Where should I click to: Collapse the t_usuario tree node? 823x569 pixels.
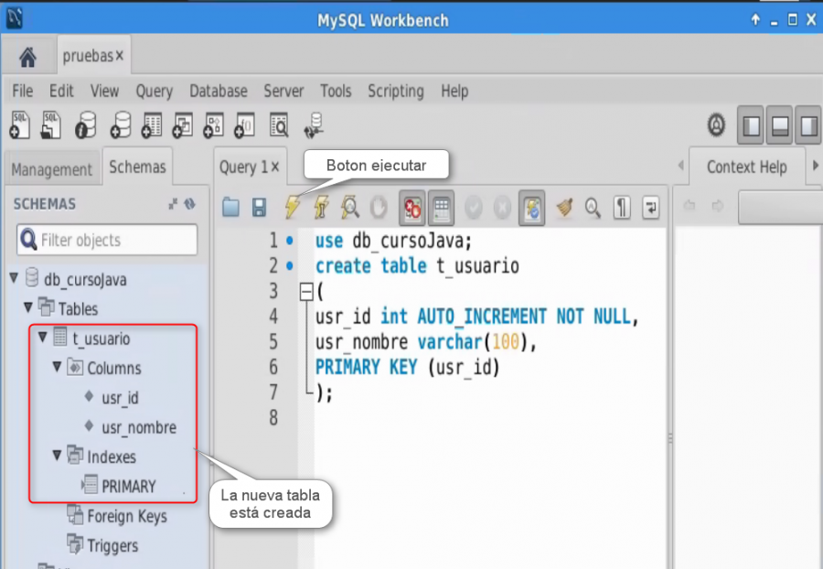point(42,338)
